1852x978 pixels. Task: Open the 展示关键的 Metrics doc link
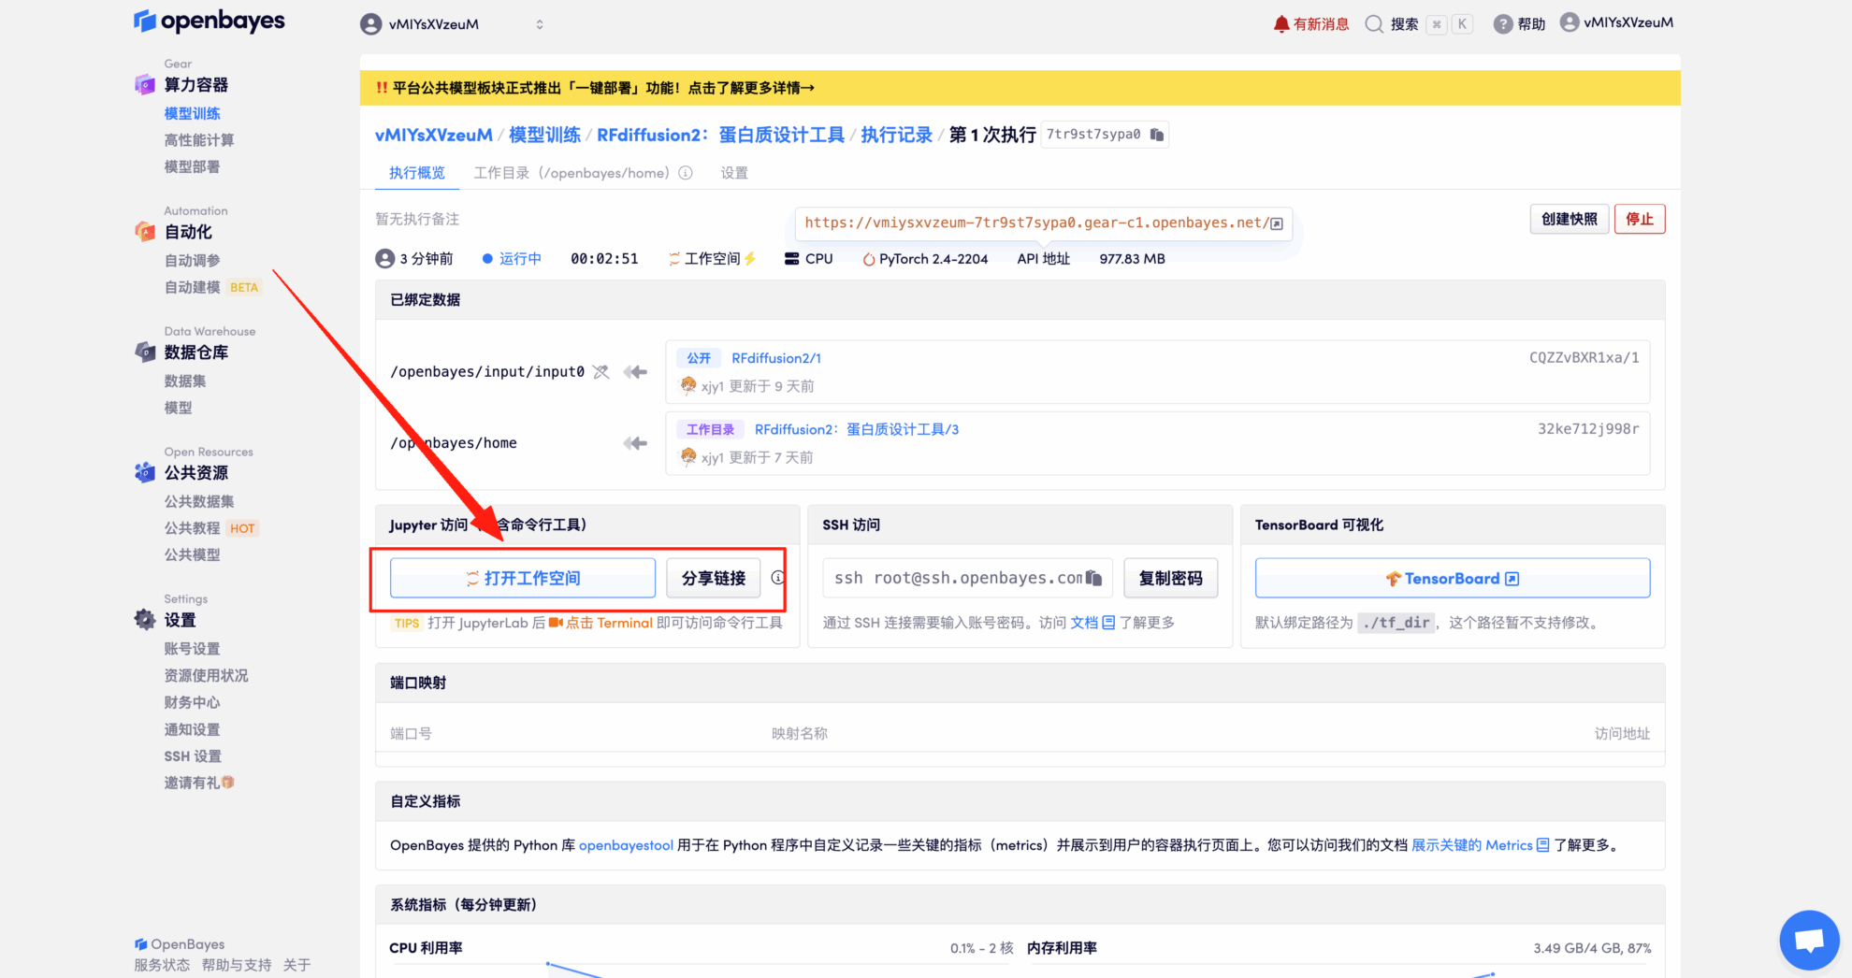[x=1481, y=845]
